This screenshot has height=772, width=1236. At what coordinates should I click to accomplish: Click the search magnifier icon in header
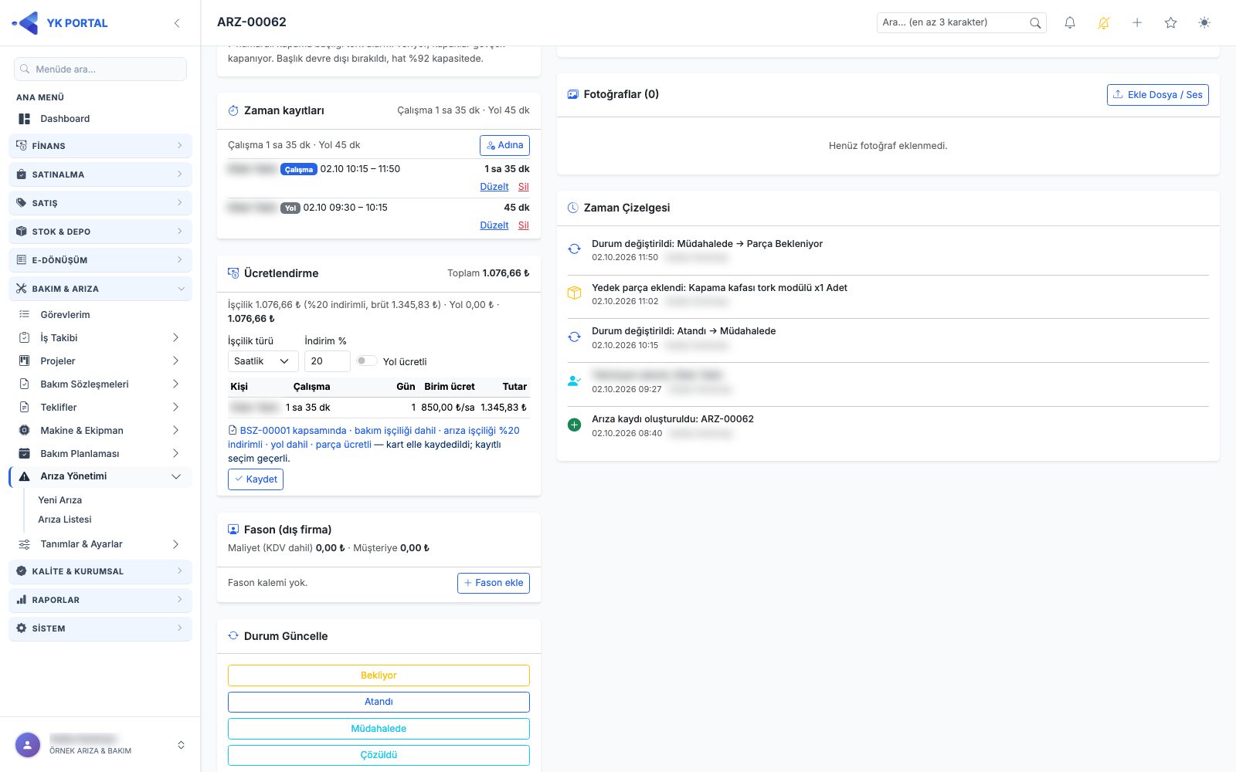click(x=1035, y=23)
